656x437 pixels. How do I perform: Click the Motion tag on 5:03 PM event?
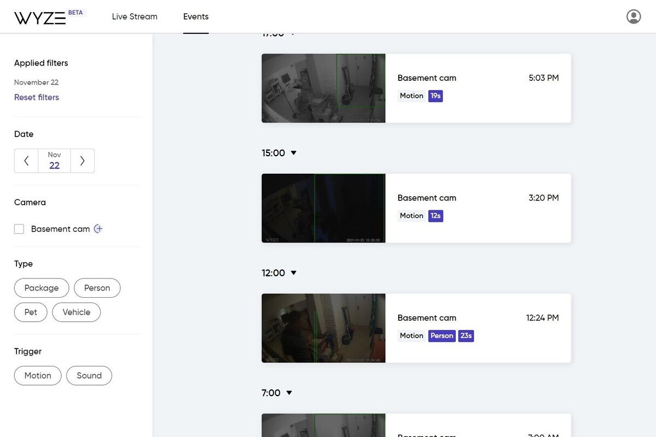pyautogui.click(x=411, y=96)
